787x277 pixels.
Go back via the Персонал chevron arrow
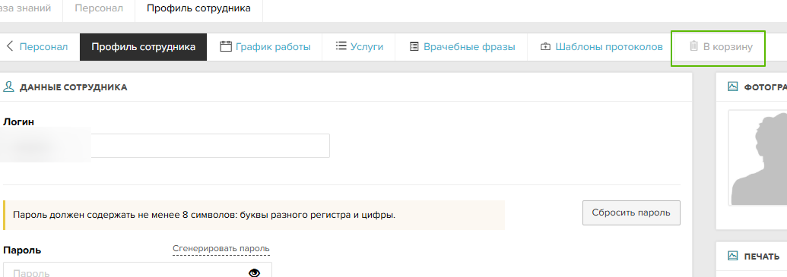(10, 46)
